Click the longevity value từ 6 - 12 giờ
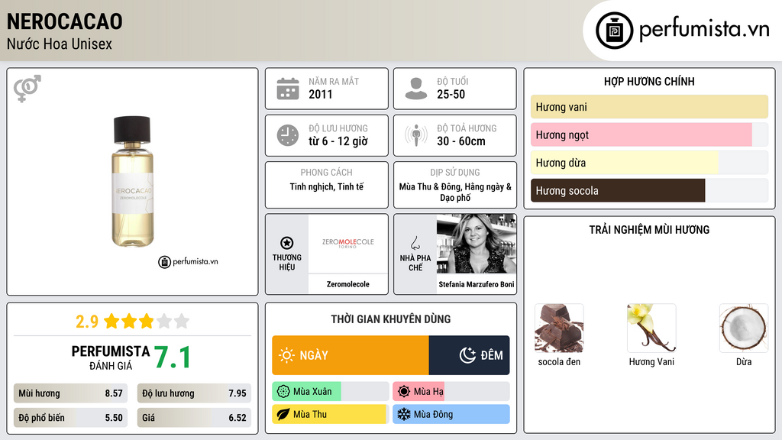Viewport: 782px width, 440px height. click(338, 141)
